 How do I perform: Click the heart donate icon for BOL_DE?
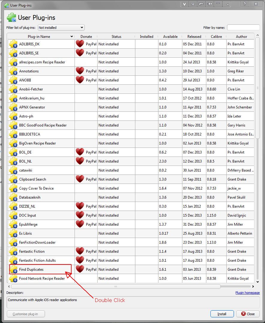[x=80, y=152]
